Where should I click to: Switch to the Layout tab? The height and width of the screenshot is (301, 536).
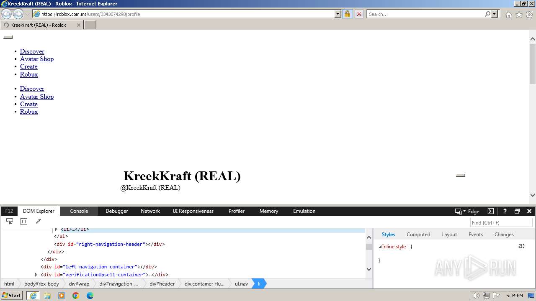click(x=449, y=235)
